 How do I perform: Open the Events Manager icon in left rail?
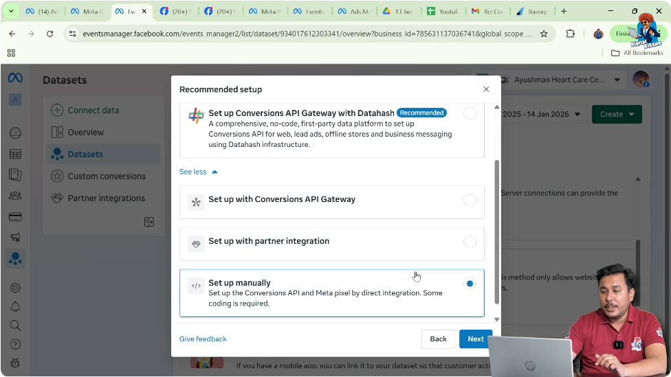pyautogui.click(x=15, y=259)
